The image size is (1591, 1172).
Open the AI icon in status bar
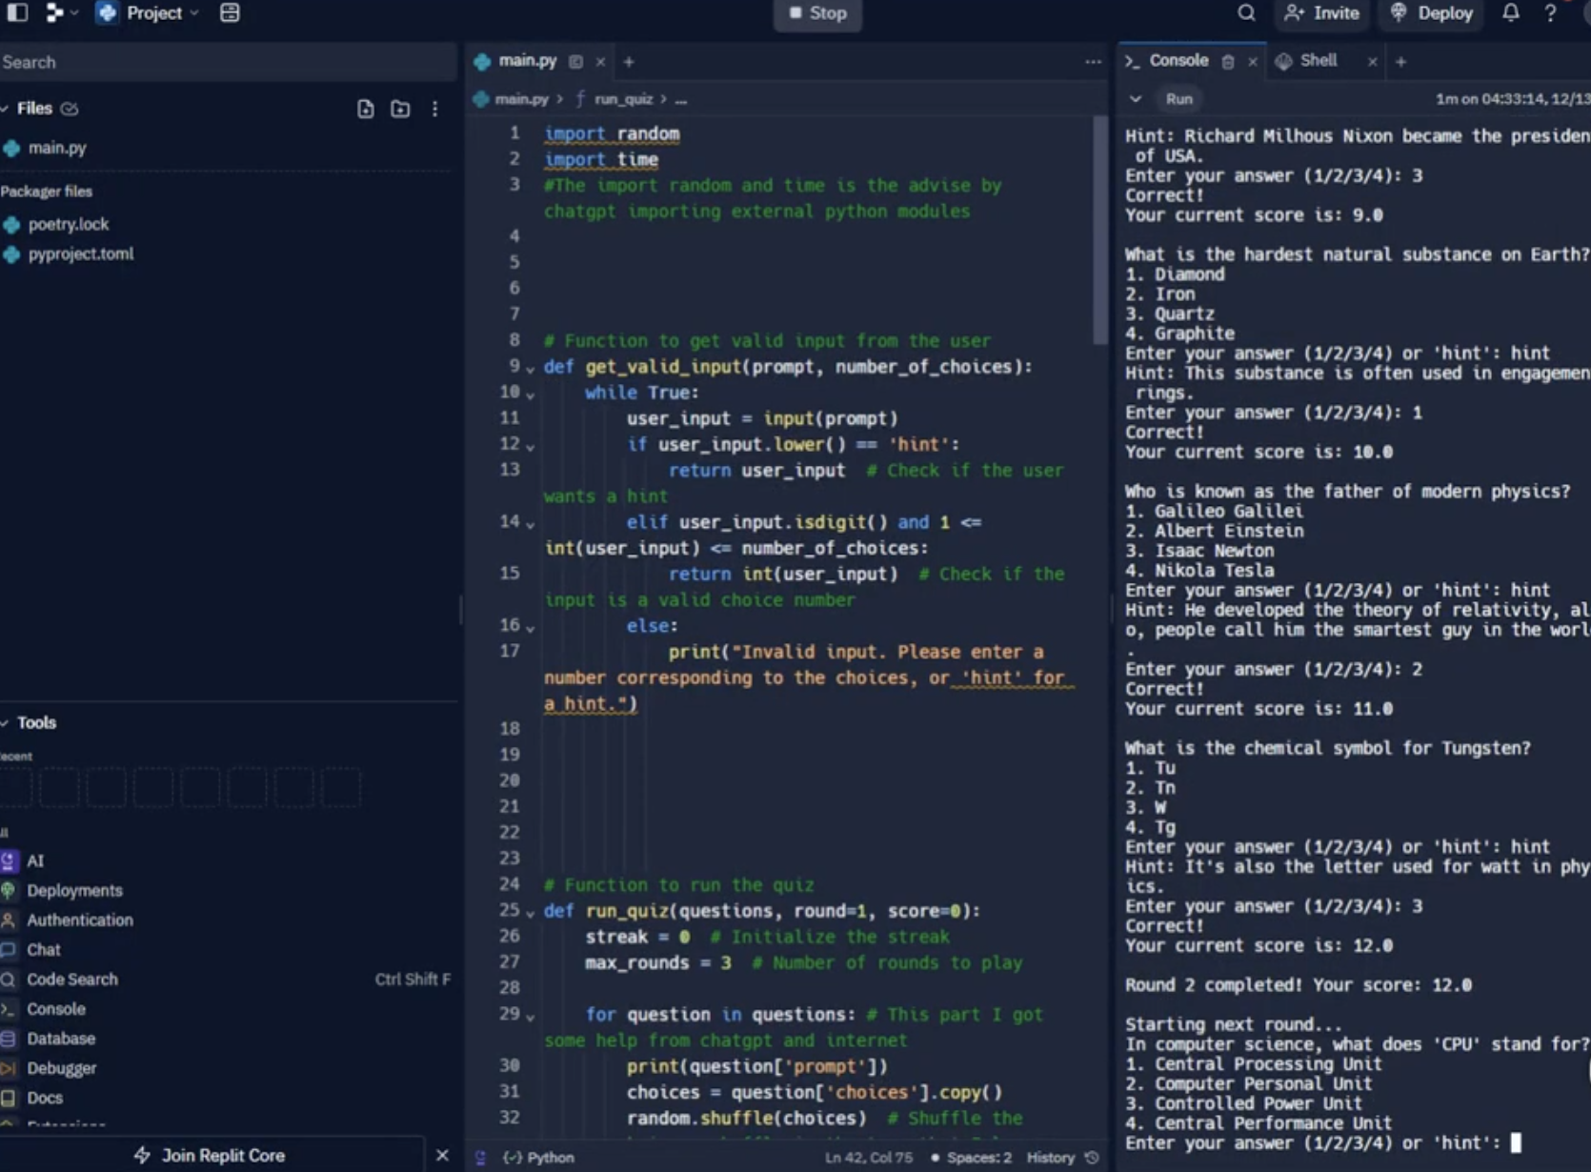481,1157
